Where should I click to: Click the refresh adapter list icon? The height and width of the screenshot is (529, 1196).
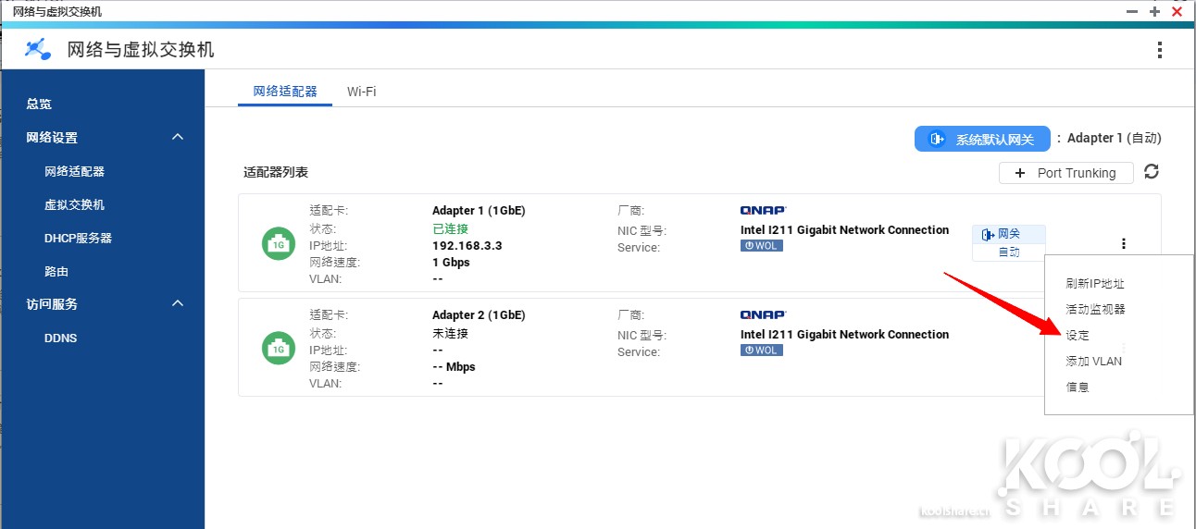[1152, 172]
